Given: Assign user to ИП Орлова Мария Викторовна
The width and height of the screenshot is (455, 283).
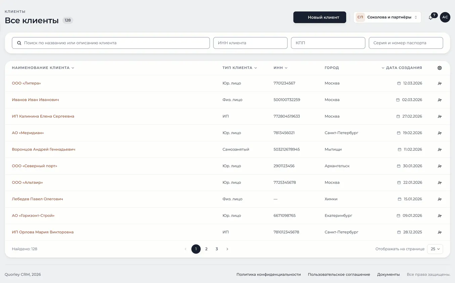Looking at the screenshot, I should tap(440, 232).
